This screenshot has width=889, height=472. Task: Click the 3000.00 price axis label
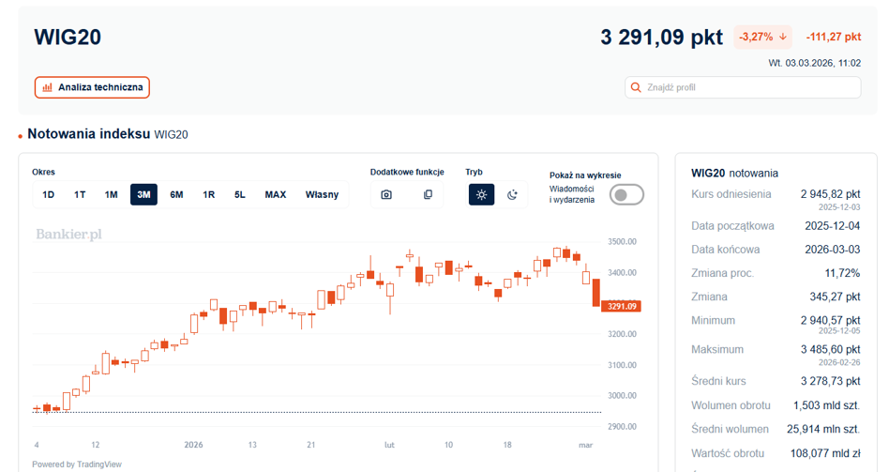click(x=622, y=395)
